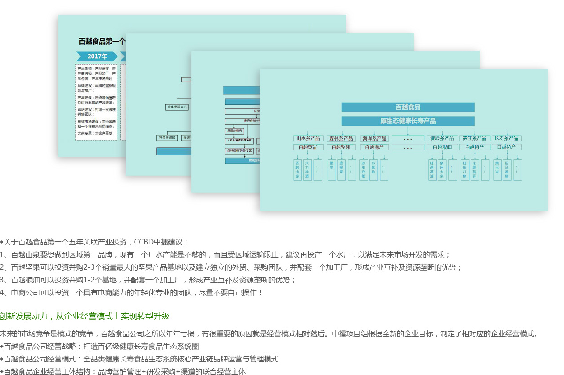Select the 养生系产品 box

[x=474, y=138]
